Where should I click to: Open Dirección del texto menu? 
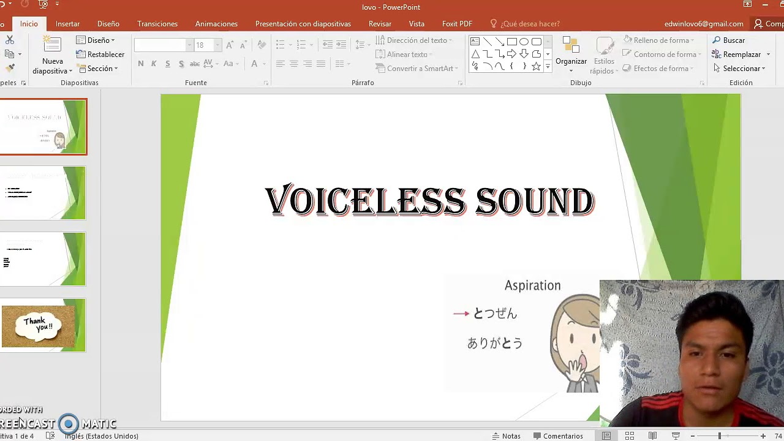click(x=414, y=40)
